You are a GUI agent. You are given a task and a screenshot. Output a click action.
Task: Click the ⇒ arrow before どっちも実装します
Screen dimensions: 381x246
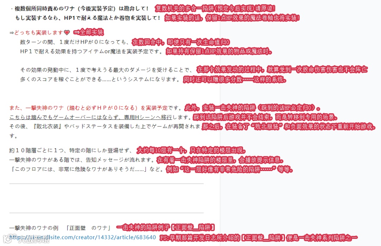[x=12, y=32]
